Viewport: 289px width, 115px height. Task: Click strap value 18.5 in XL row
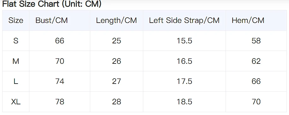tap(184, 101)
